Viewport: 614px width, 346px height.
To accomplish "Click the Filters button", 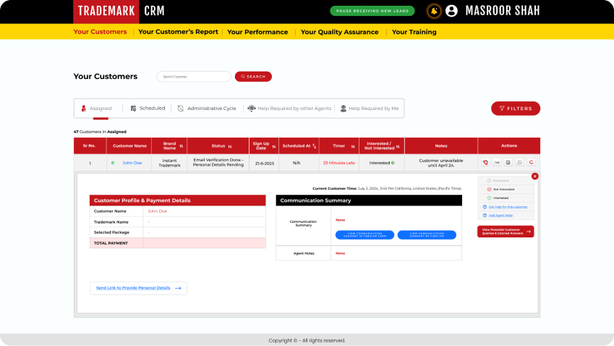I will (x=515, y=109).
